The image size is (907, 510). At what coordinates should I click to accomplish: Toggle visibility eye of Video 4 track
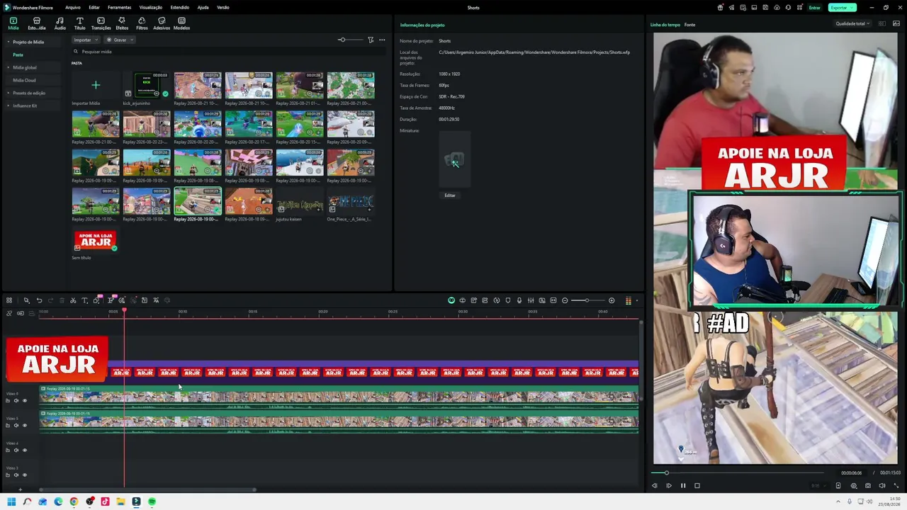25,450
